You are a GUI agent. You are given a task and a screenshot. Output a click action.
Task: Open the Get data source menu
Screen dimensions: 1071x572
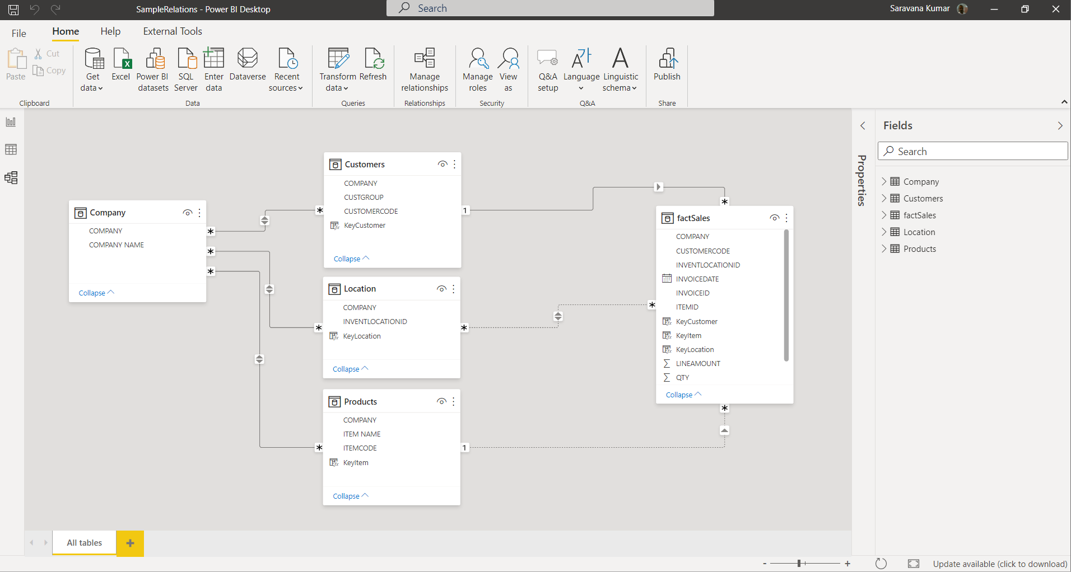point(93,70)
